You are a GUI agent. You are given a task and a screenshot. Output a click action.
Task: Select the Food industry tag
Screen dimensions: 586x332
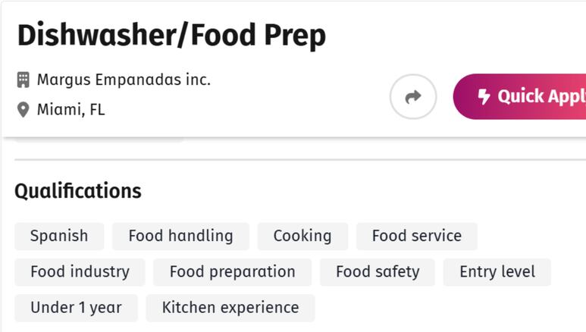[x=80, y=272]
